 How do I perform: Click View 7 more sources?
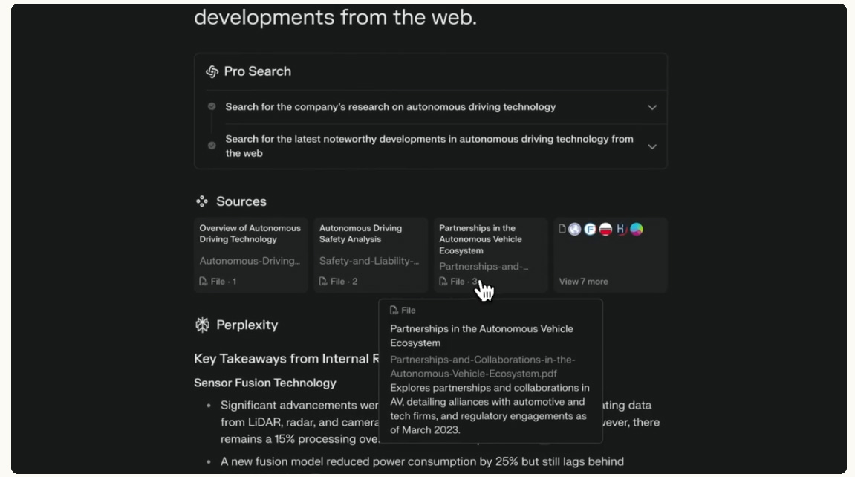tap(583, 282)
